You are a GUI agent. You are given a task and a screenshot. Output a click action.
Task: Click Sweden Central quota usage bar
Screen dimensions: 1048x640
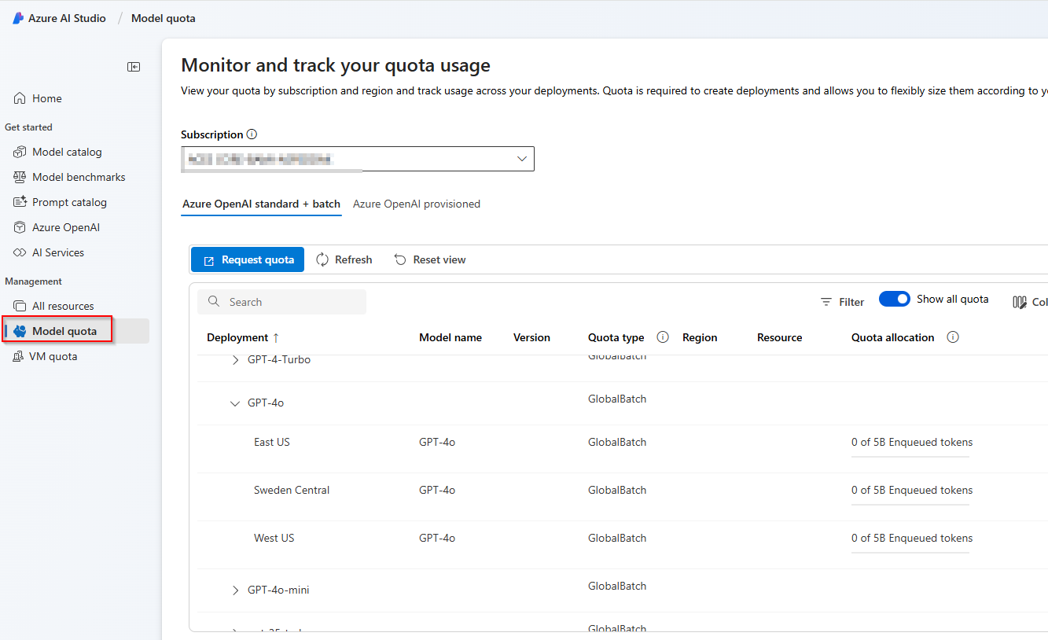(910, 504)
